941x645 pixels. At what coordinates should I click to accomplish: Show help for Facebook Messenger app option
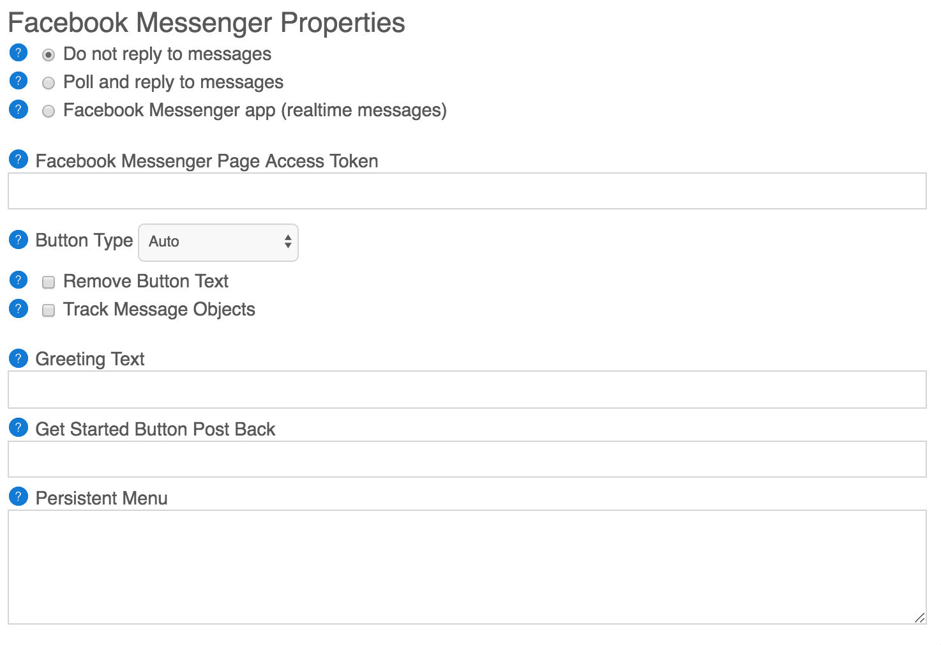coord(19,109)
